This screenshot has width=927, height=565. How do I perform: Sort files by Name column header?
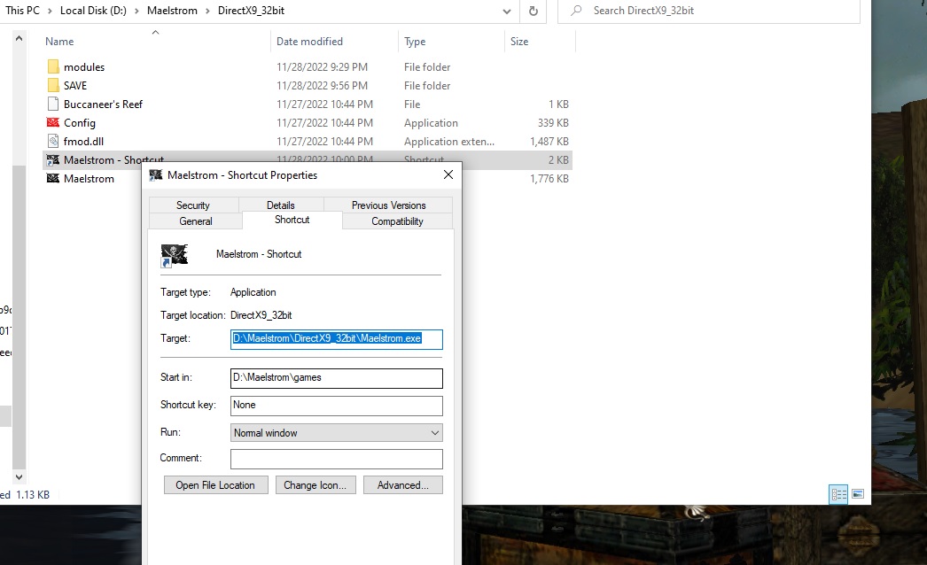coord(59,42)
